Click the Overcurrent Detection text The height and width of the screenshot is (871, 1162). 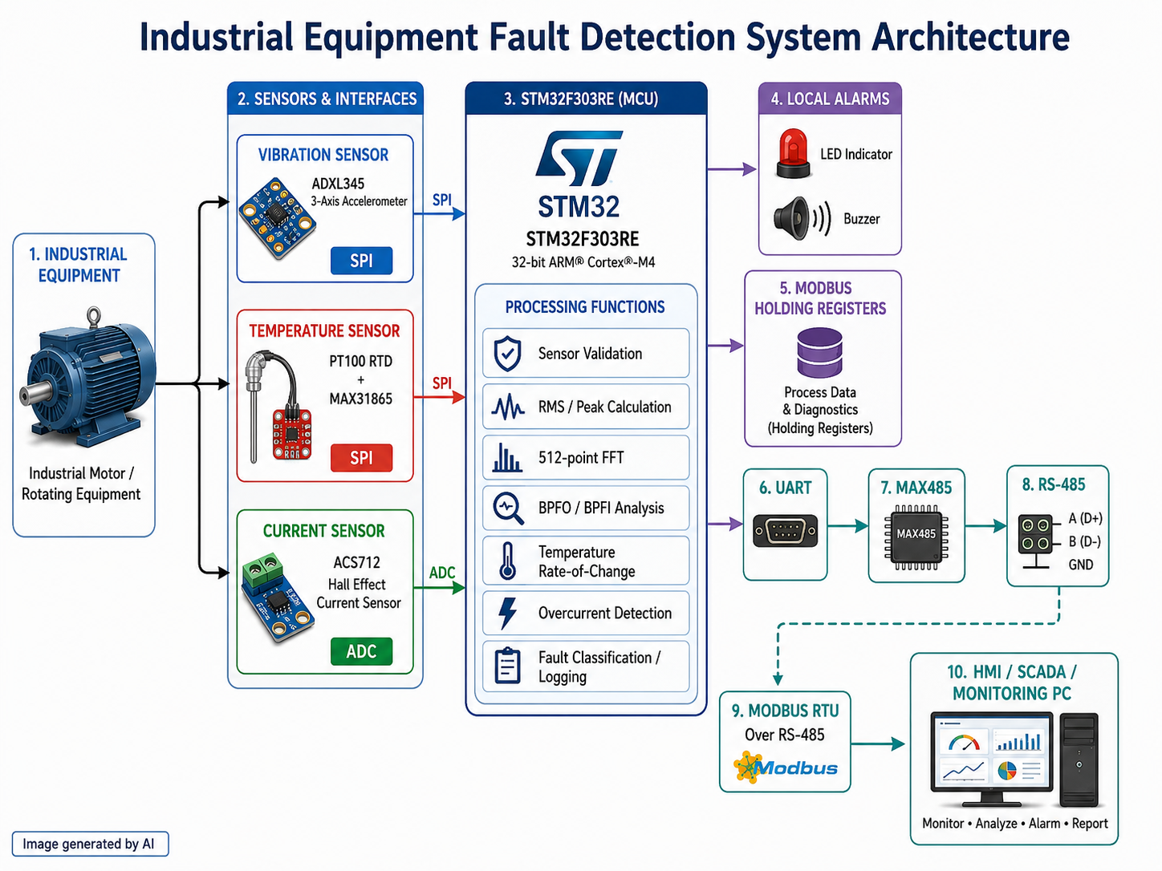coord(605,614)
